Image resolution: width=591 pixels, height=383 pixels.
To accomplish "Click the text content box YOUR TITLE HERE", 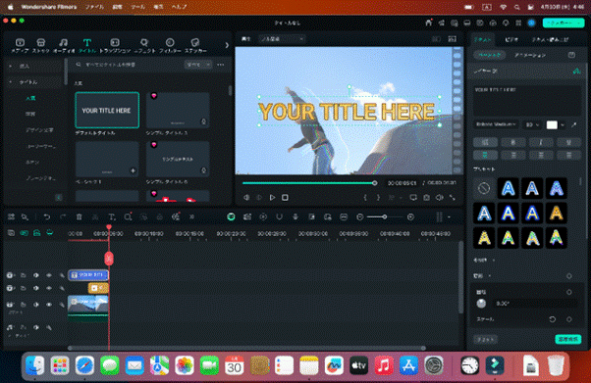I will click(x=527, y=101).
